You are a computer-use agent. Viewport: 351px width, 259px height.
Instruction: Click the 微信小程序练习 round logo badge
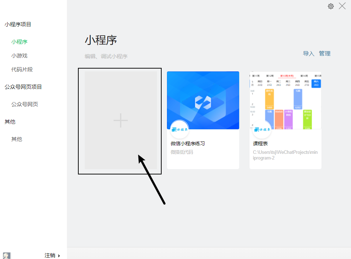pos(179,129)
